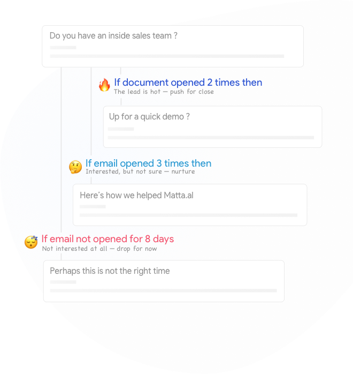Click the long placeholder line in the Matta.al card
Screen dimensions: 353x374
(x=188, y=215)
